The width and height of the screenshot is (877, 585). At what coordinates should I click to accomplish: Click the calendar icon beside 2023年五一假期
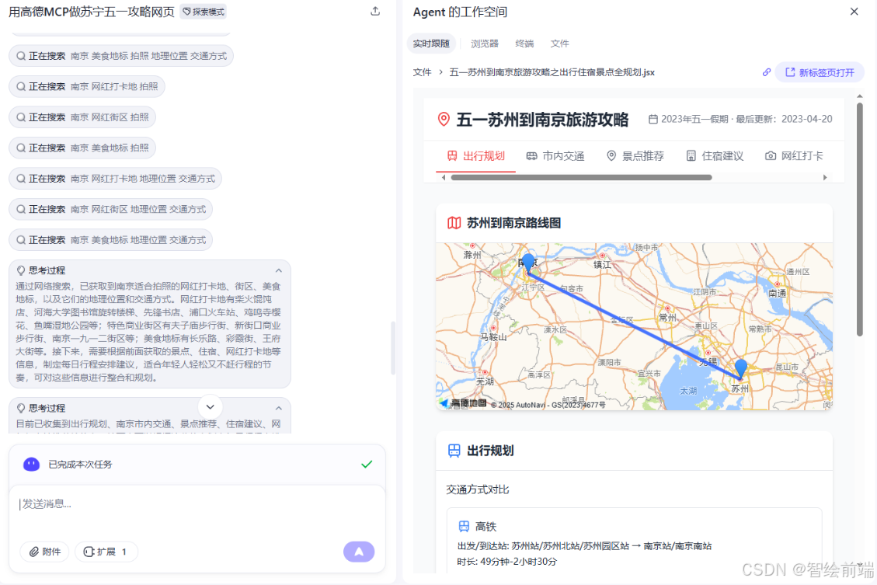coord(653,119)
